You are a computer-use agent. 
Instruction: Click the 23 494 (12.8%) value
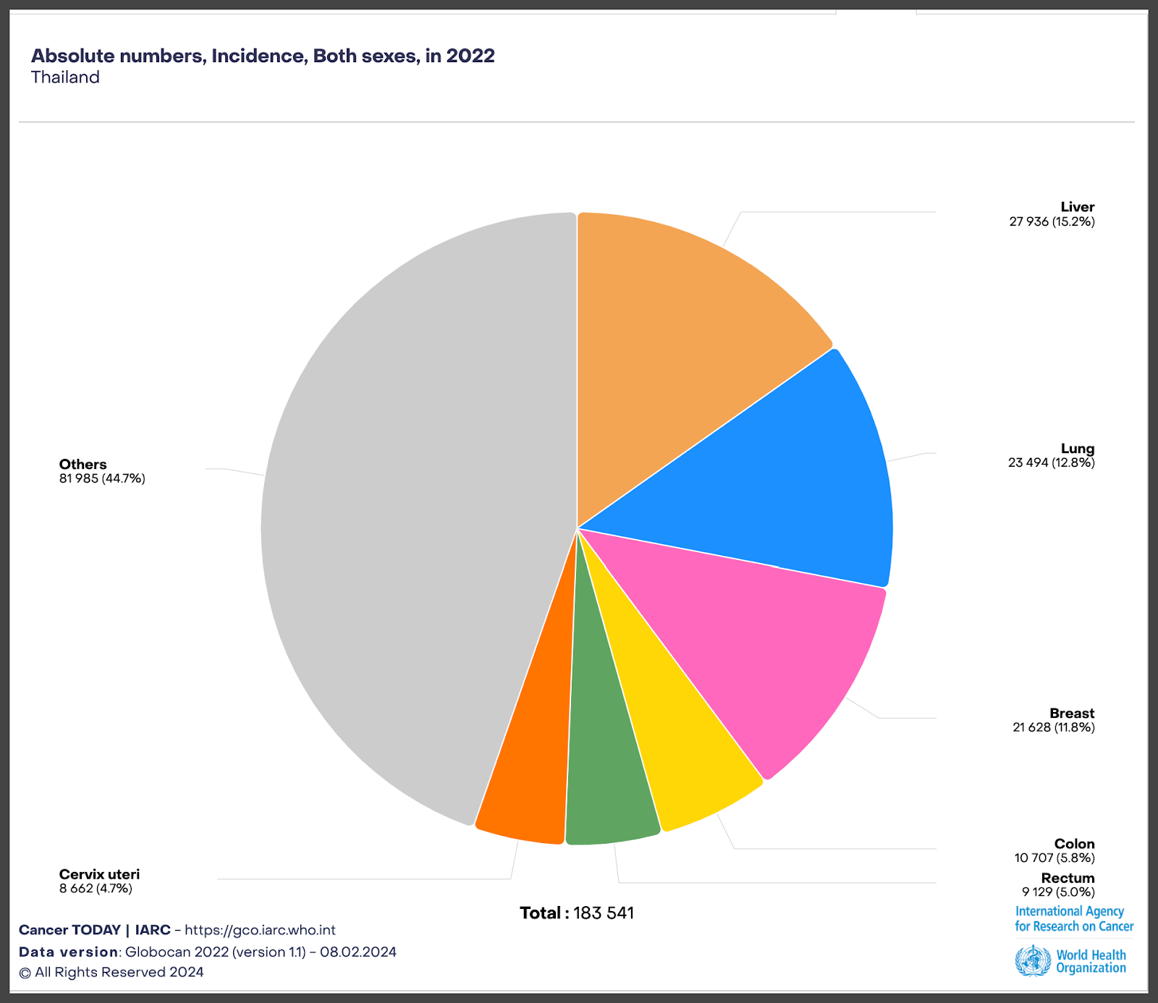[x=1051, y=462]
